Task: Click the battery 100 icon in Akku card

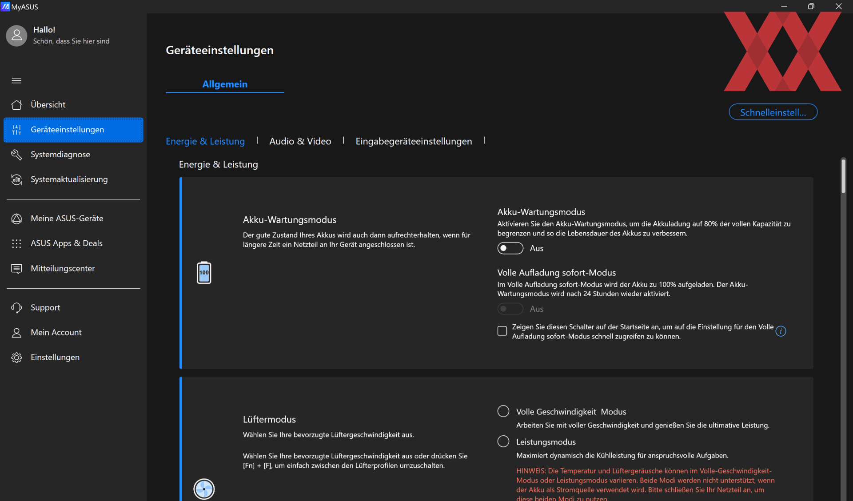Action: point(204,273)
